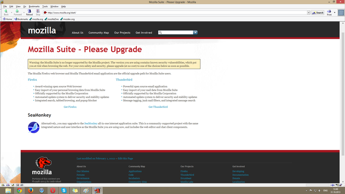Click into the URL address field
The height and width of the screenshot is (194, 345).
click(177, 13)
